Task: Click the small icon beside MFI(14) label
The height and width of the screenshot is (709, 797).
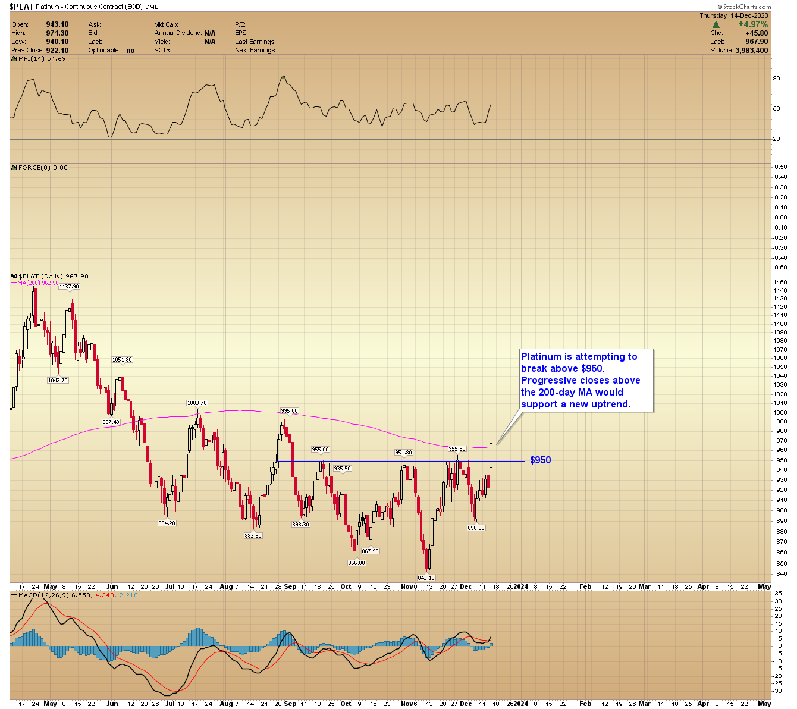Action: coord(14,58)
